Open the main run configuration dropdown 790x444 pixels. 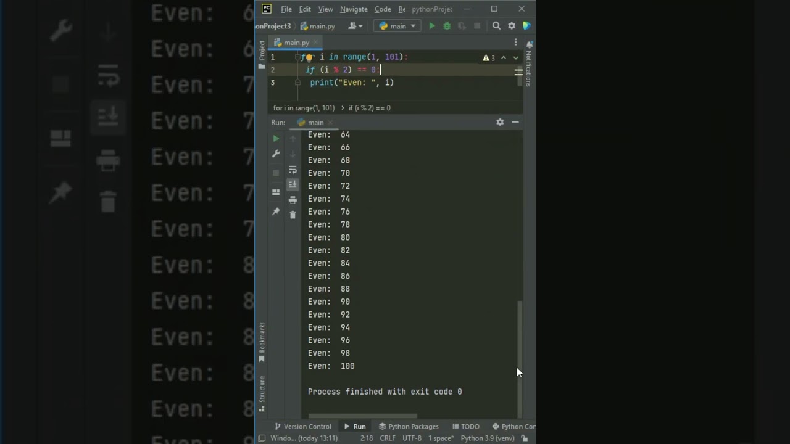[397, 26]
